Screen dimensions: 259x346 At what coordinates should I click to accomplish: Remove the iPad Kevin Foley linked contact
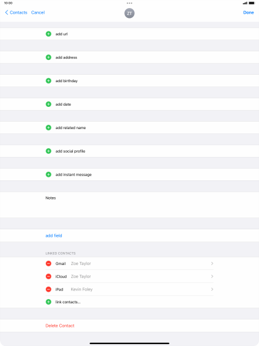pos(48,289)
